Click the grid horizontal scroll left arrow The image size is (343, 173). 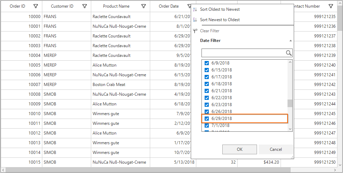click(3, 170)
